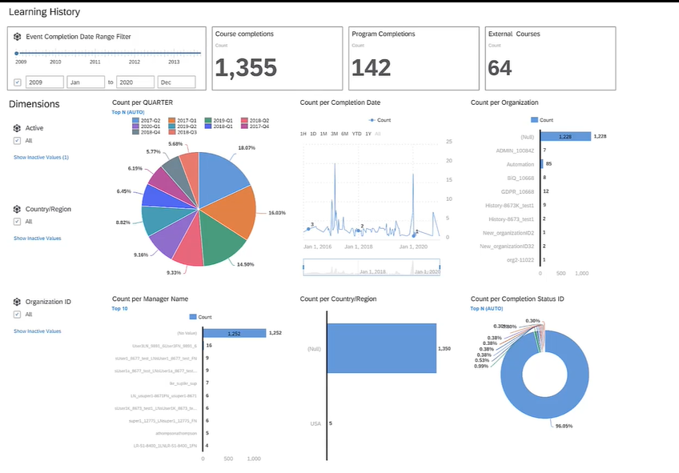Select the YTD time range option

356,133
